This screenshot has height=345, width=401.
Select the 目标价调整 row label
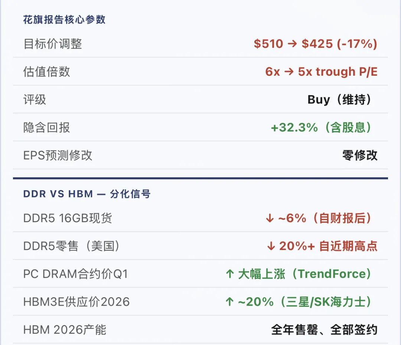(x=52, y=44)
